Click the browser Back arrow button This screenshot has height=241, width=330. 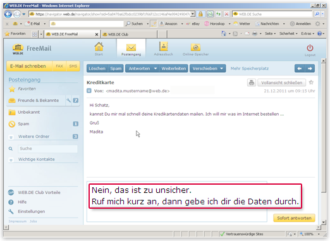[8, 14]
